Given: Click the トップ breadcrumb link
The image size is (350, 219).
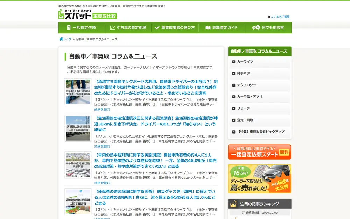Looking at the screenshot, I should click(x=68, y=39).
